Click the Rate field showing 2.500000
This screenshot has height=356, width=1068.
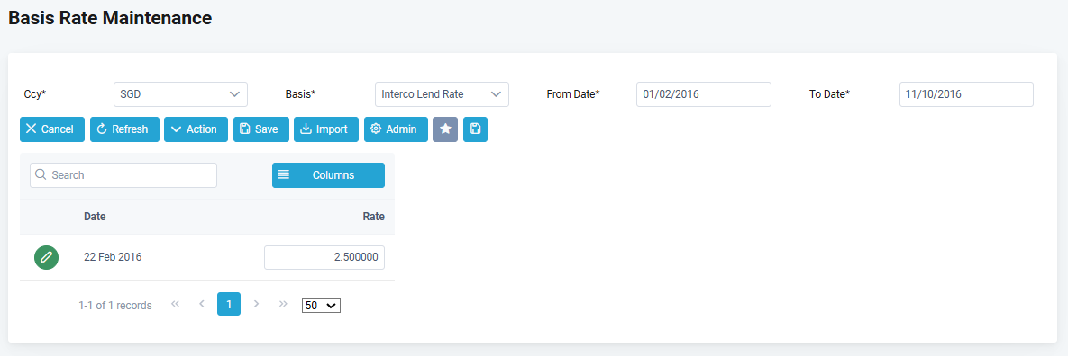[324, 257]
